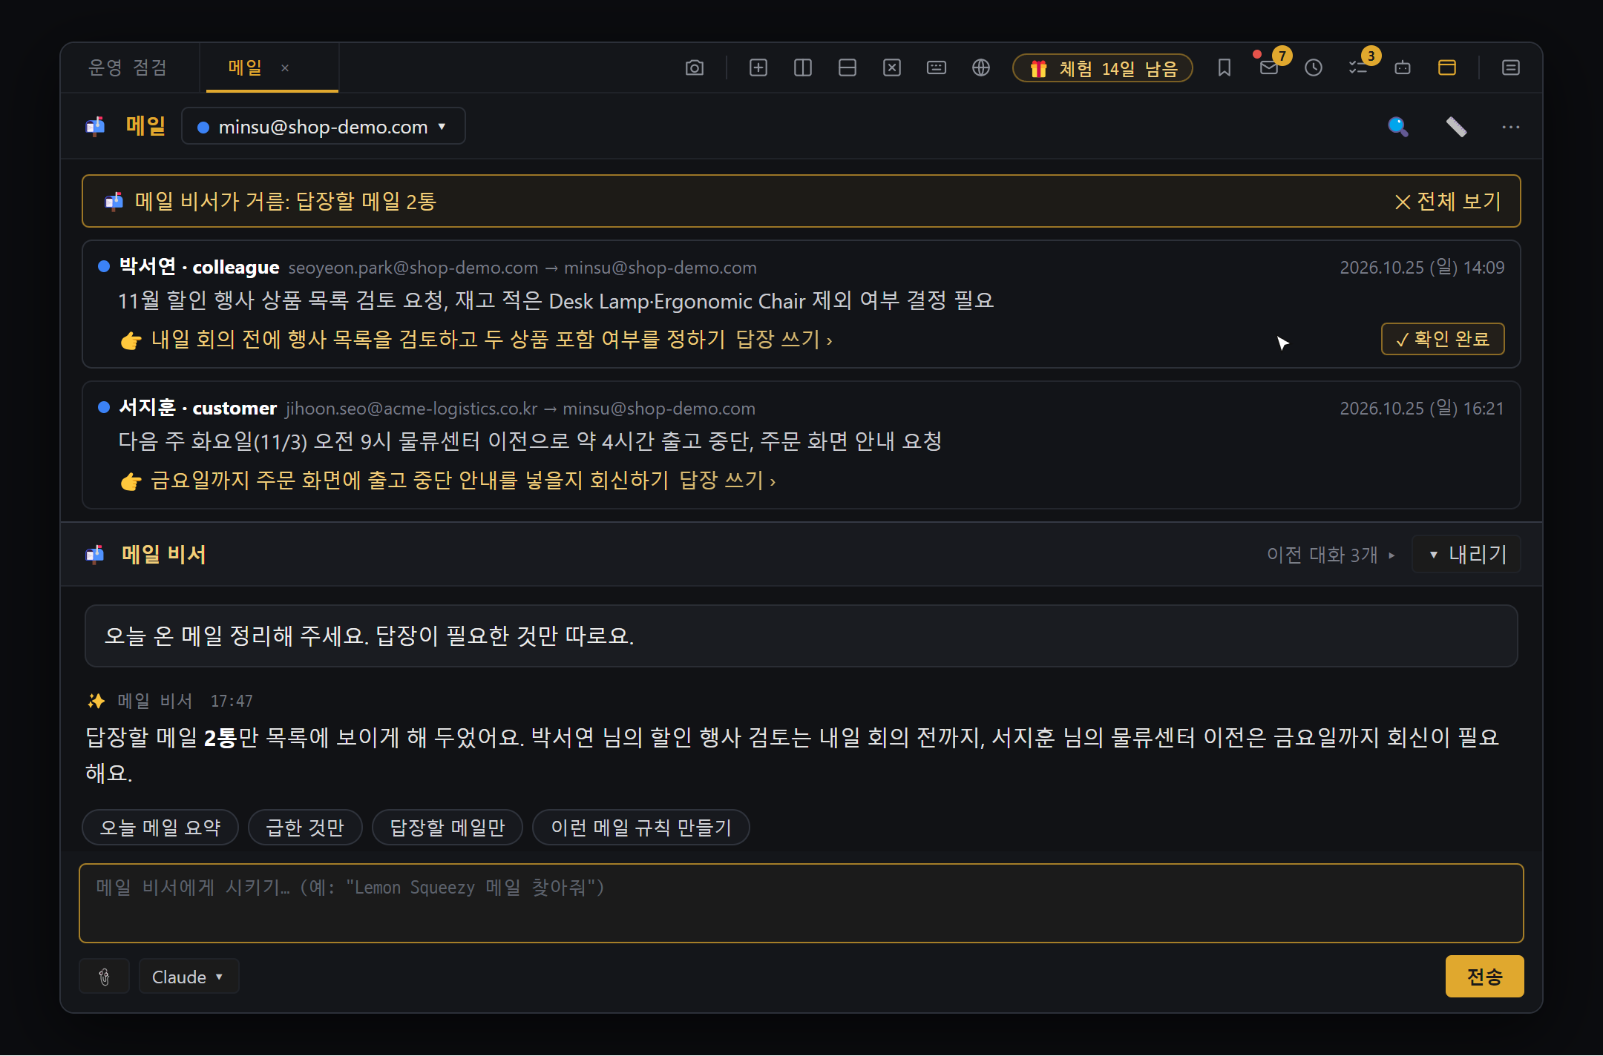This screenshot has width=1603, height=1056.
Task: Click 답장 쓰기 for 박서연 mail
Action: (784, 340)
